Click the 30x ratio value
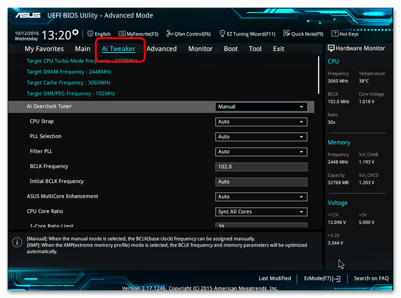Screen dimensions: 401x298 331,122
